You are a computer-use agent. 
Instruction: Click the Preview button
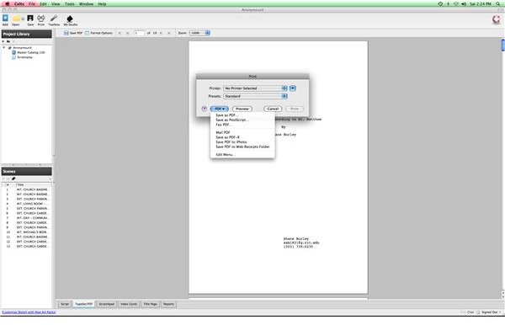[242, 109]
